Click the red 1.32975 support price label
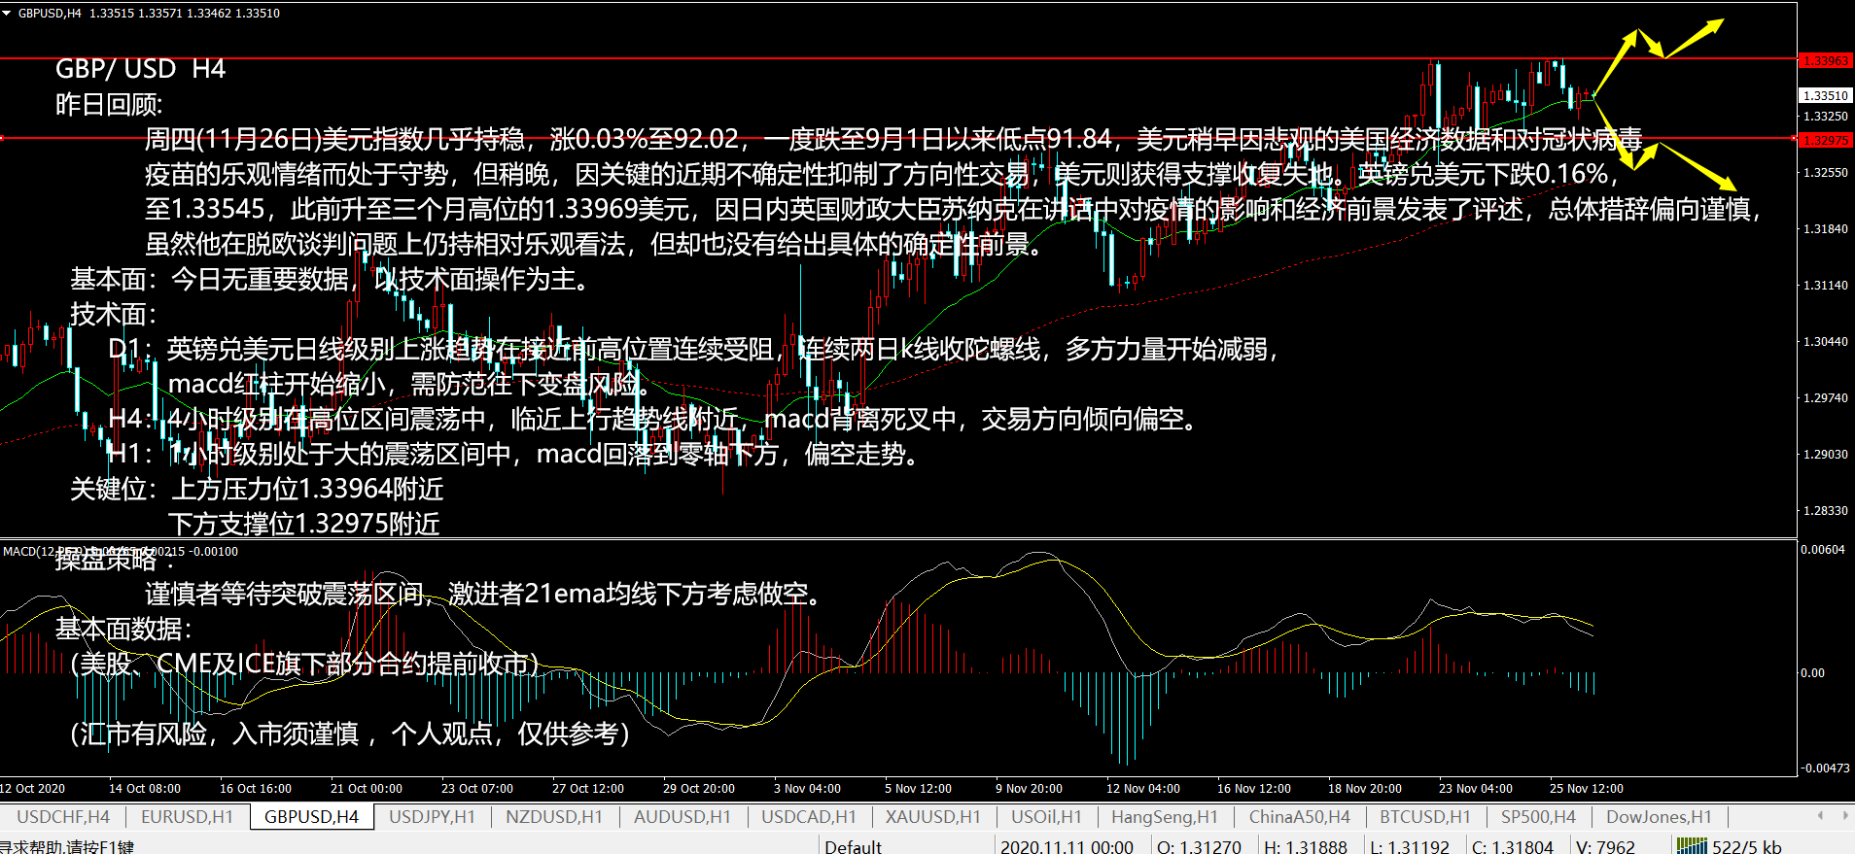The height and width of the screenshot is (854, 1855). 1826,140
